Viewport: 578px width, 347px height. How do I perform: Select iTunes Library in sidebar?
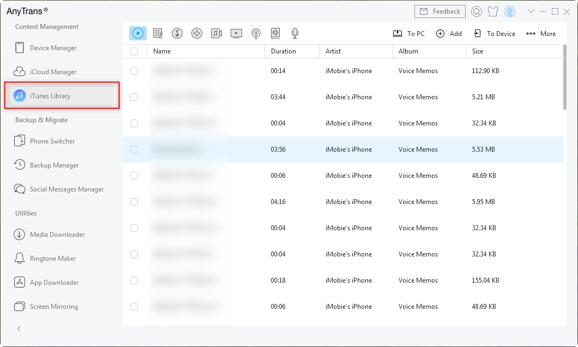click(x=62, y=96)
